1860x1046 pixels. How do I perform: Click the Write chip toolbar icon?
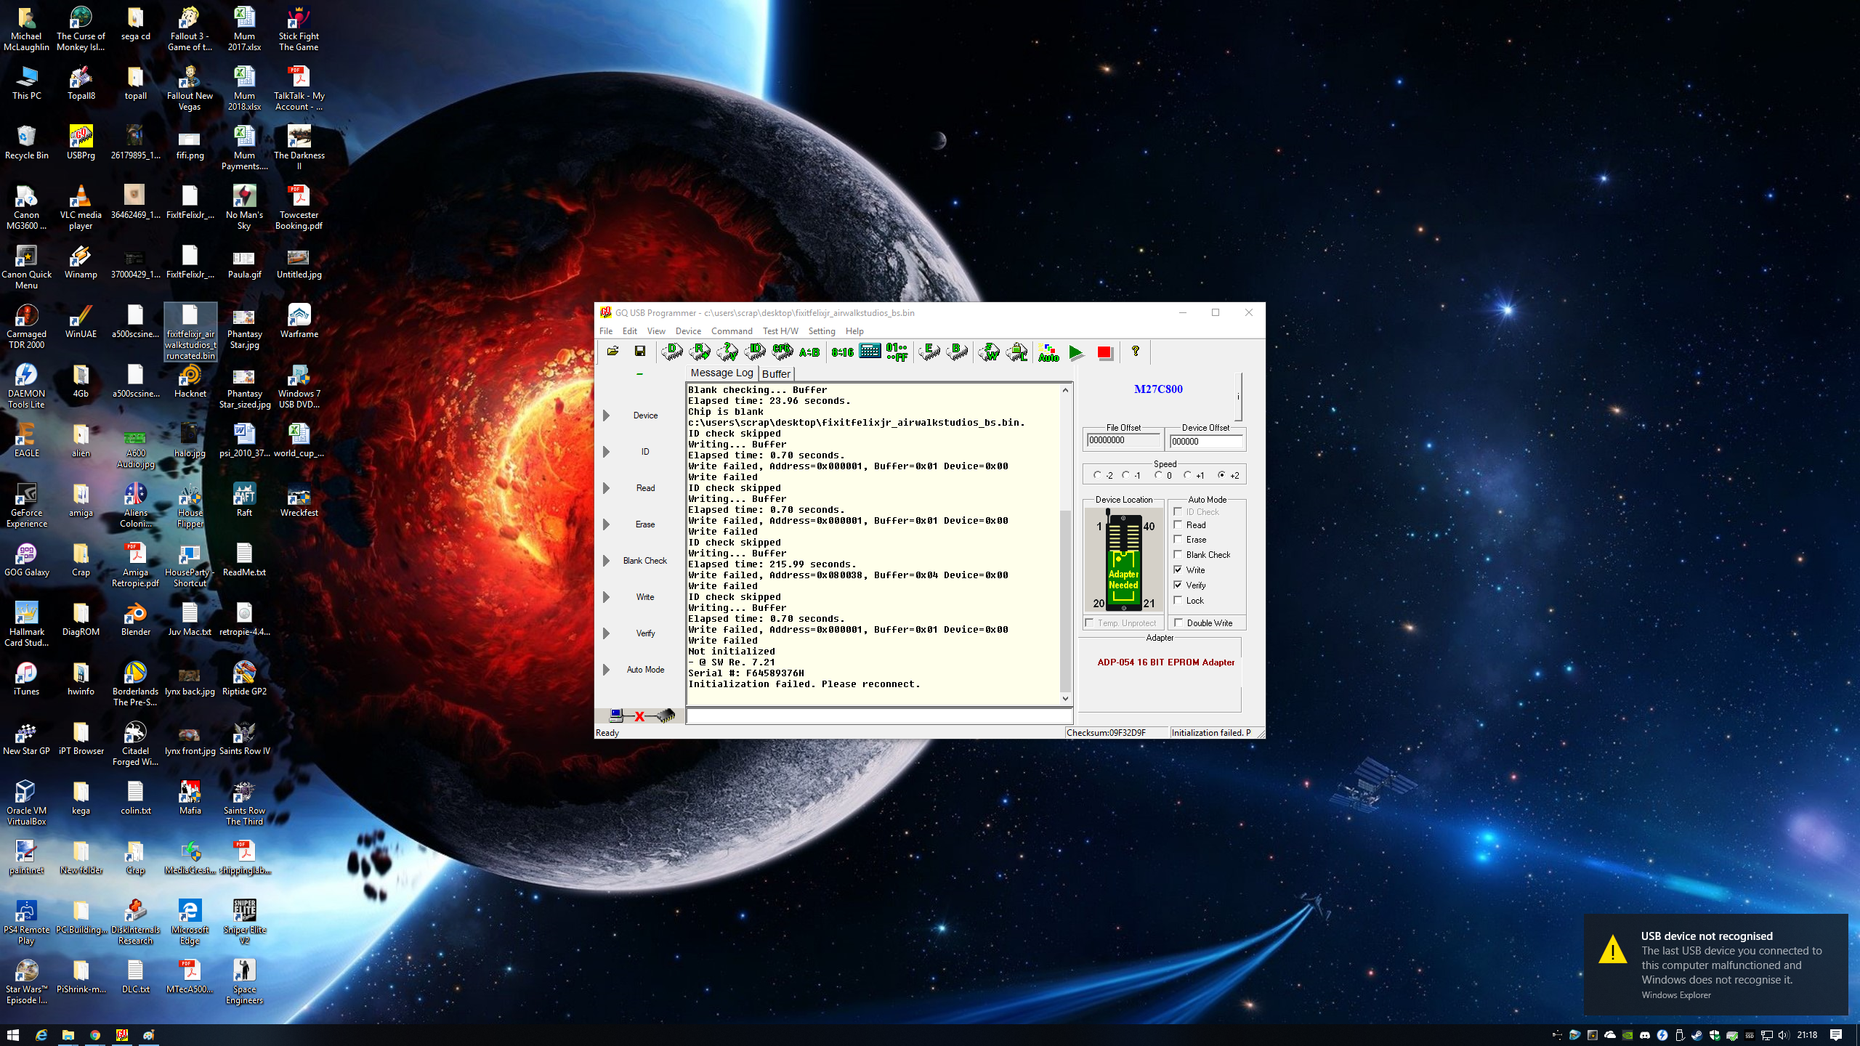point(987,352)
